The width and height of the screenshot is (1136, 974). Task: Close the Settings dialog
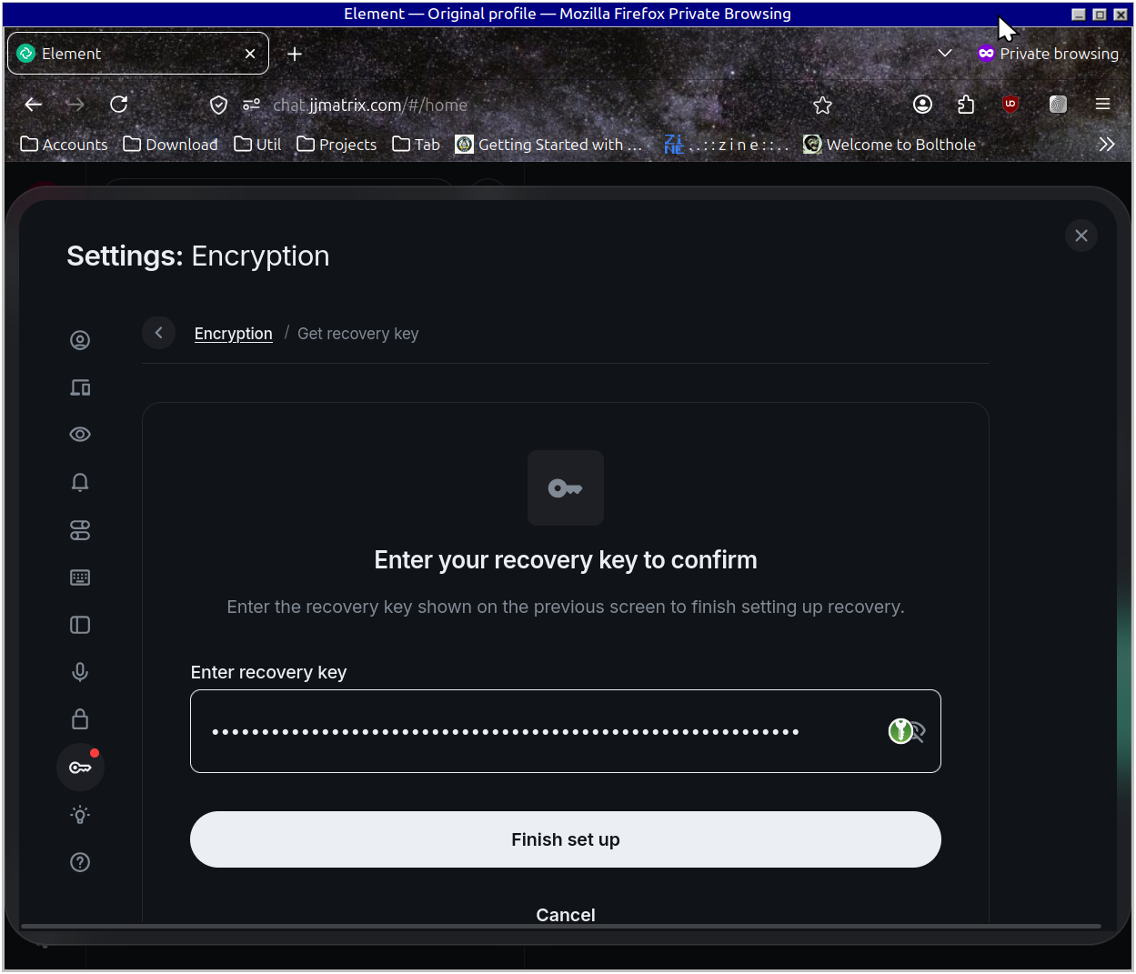click(1081, 236)
